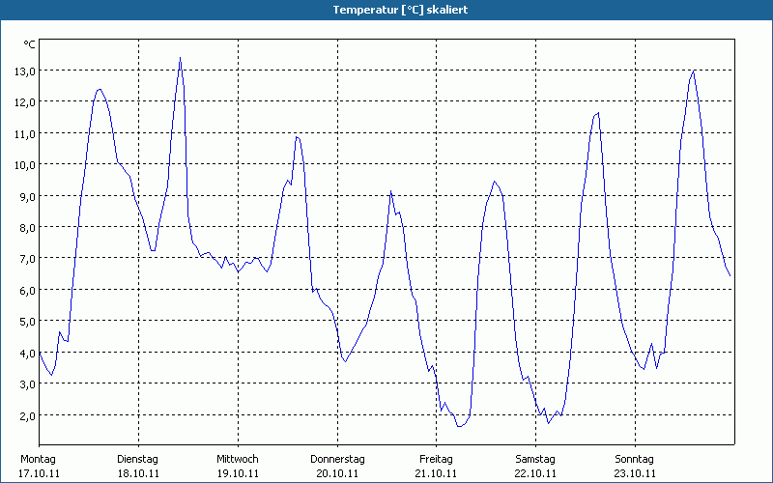Click the '17.10.11' date label
This screenshot has height=483, width=773.
click(39, 473)
